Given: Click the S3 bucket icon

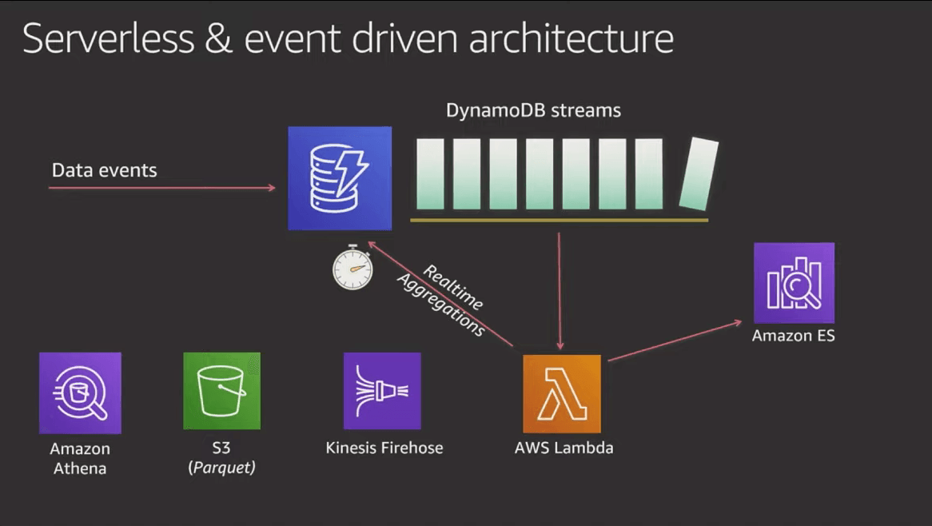Looking at the screenshot, I should click(x=221, y=390).
